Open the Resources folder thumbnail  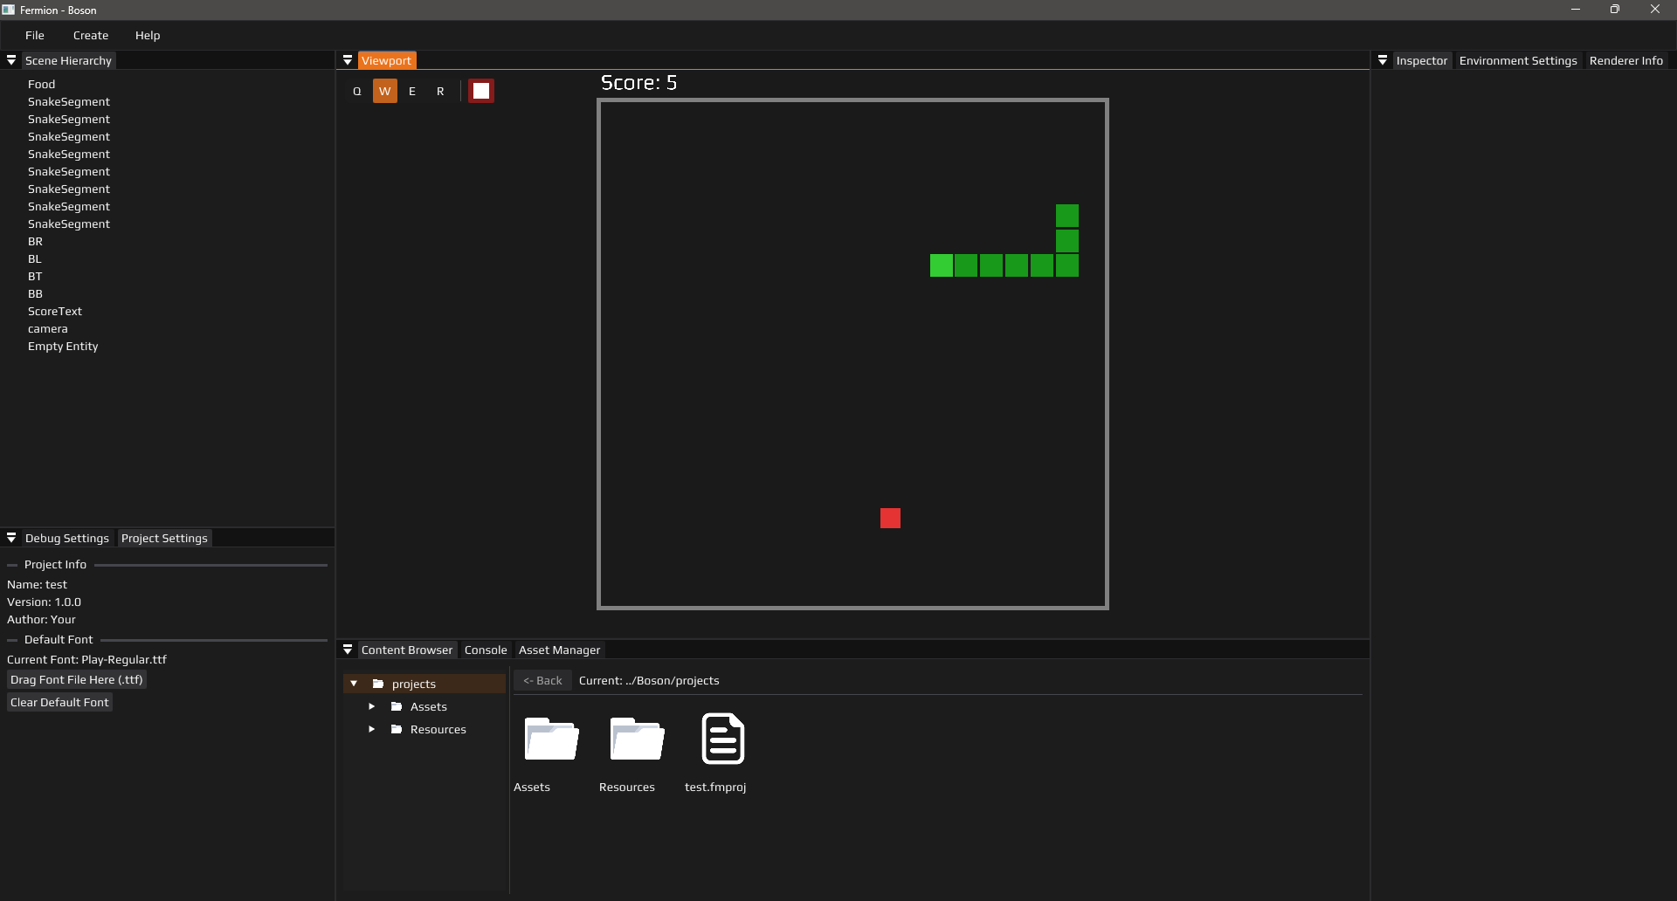(636, 739)
